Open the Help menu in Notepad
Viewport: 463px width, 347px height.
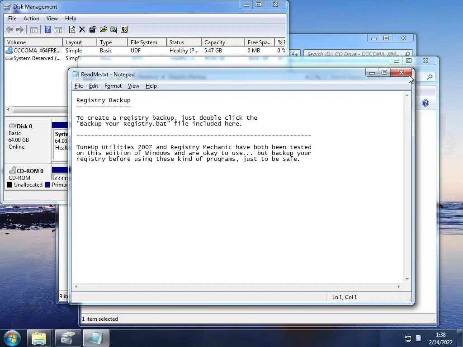[x=151, y=86]
